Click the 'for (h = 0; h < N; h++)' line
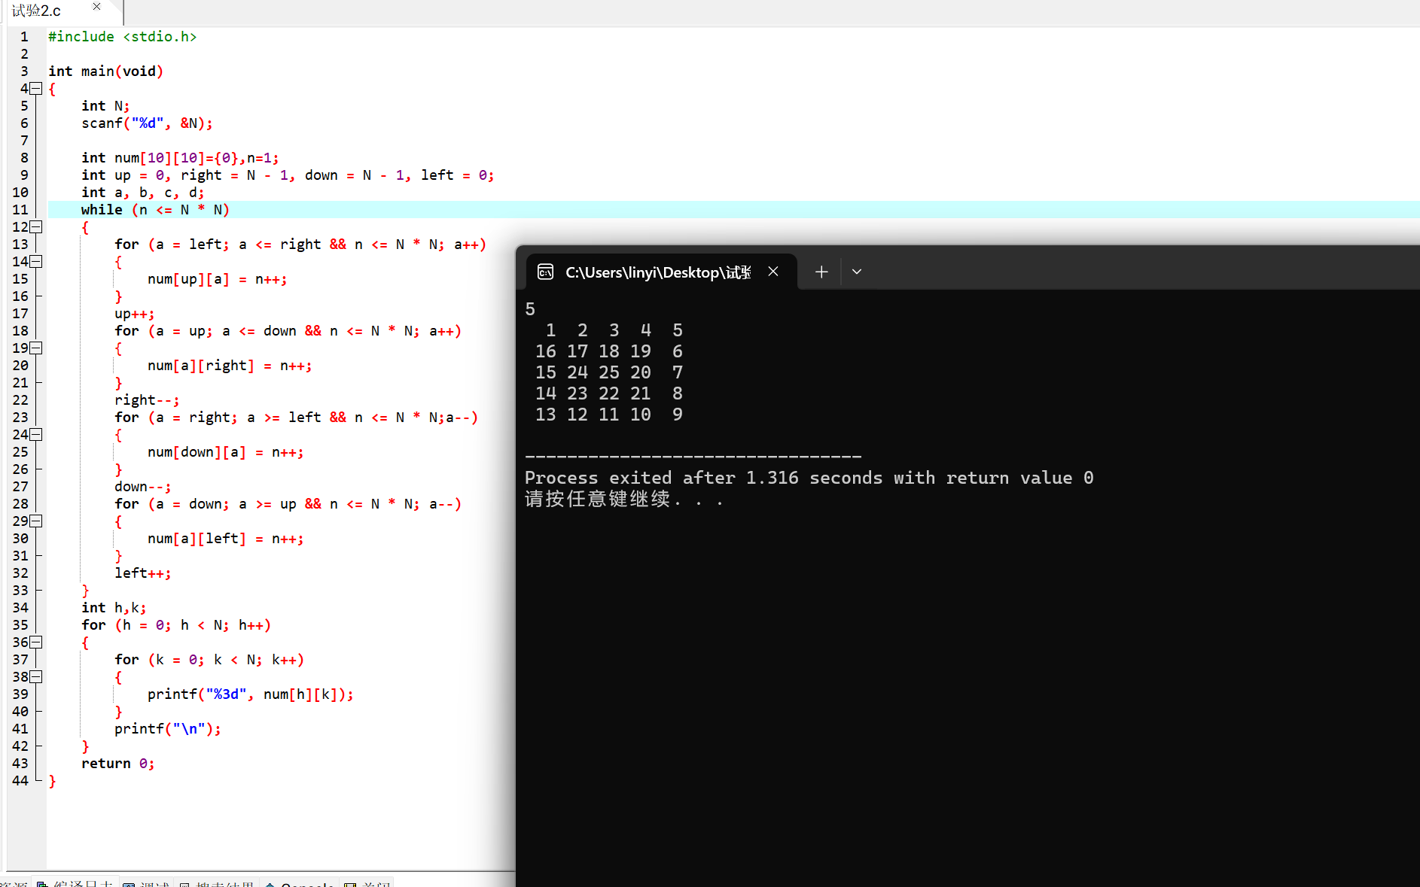 pos(176,624)
